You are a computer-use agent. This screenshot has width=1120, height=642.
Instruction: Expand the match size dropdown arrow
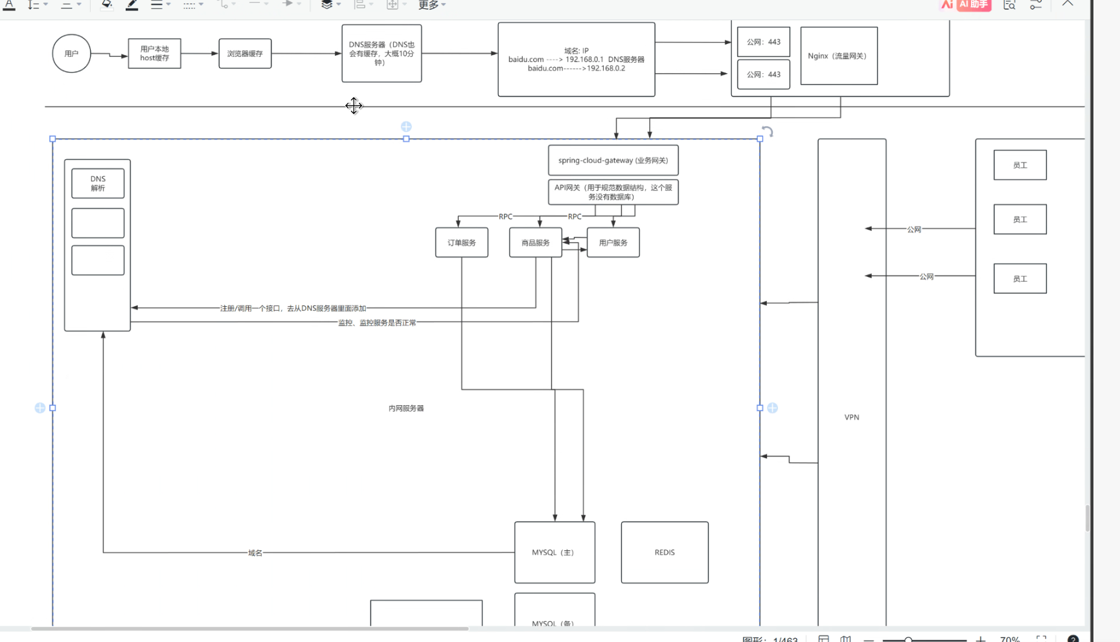[x=405, y=5]
